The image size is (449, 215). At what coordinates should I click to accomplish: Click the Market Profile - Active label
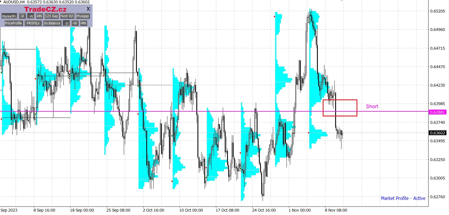pos(403,198)
